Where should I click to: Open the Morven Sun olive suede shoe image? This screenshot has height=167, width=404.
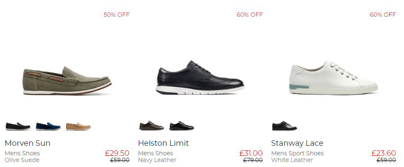pyautogui.click(x=67, y=81)
